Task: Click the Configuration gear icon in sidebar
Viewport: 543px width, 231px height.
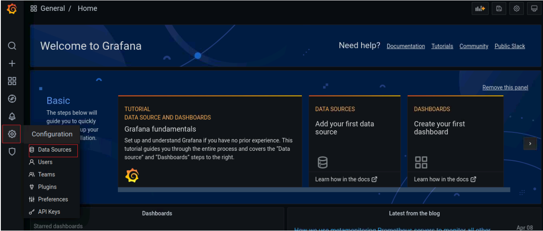Action: click(12, 134)
